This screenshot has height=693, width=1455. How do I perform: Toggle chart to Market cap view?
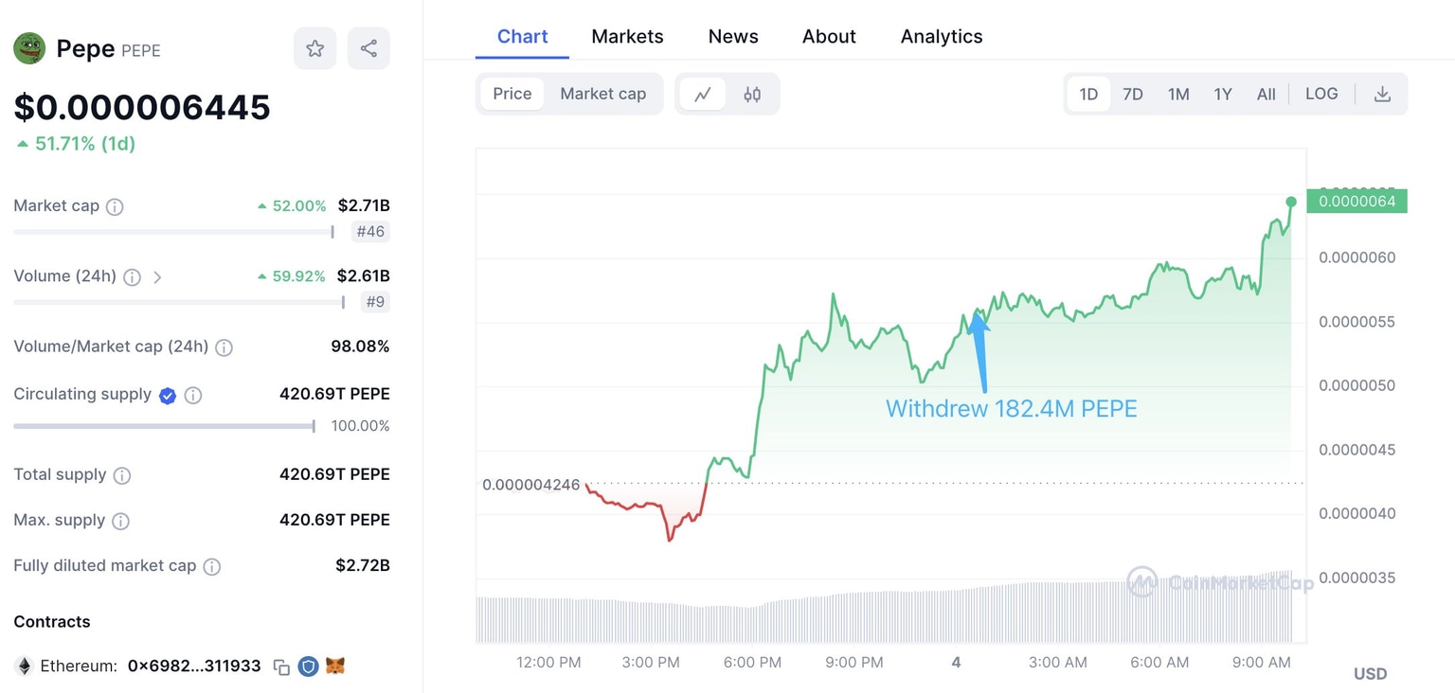click(x=602, y=94)
